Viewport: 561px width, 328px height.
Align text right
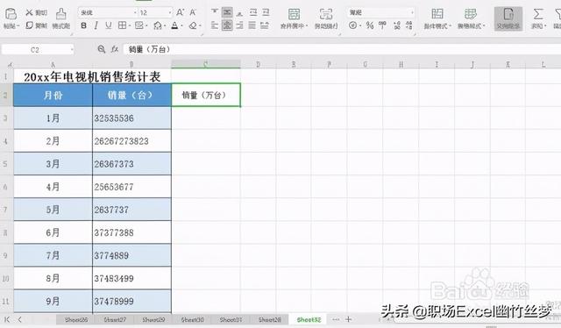pyautogui.click(x=239, y=25)
